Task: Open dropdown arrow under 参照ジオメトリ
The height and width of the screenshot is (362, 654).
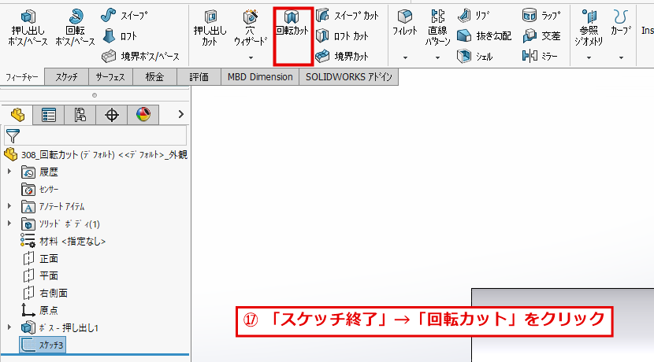Action: click(589, 58)
